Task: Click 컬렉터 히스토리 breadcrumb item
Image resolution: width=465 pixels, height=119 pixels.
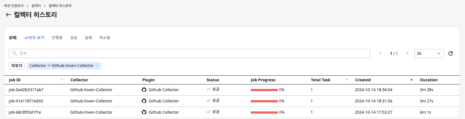Action: tap(60, 6)
